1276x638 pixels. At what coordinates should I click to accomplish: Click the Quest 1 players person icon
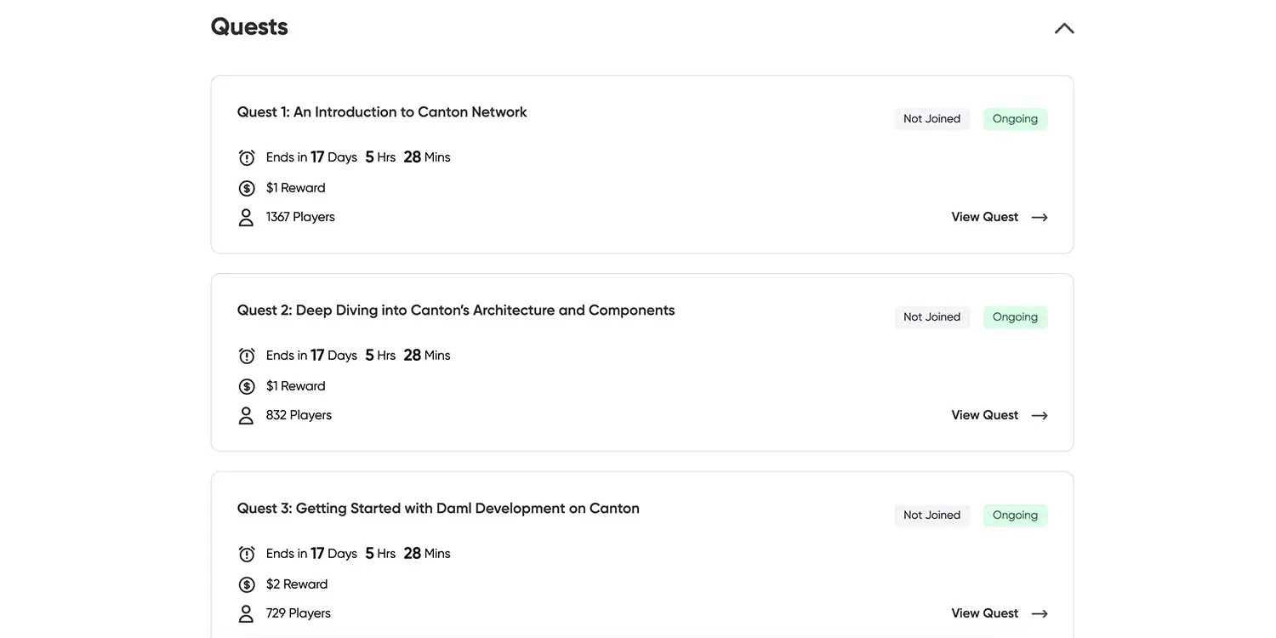click(x=247, y=218)
